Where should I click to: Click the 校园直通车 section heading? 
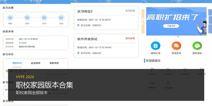pyautogui.click(x=153, y=61)
